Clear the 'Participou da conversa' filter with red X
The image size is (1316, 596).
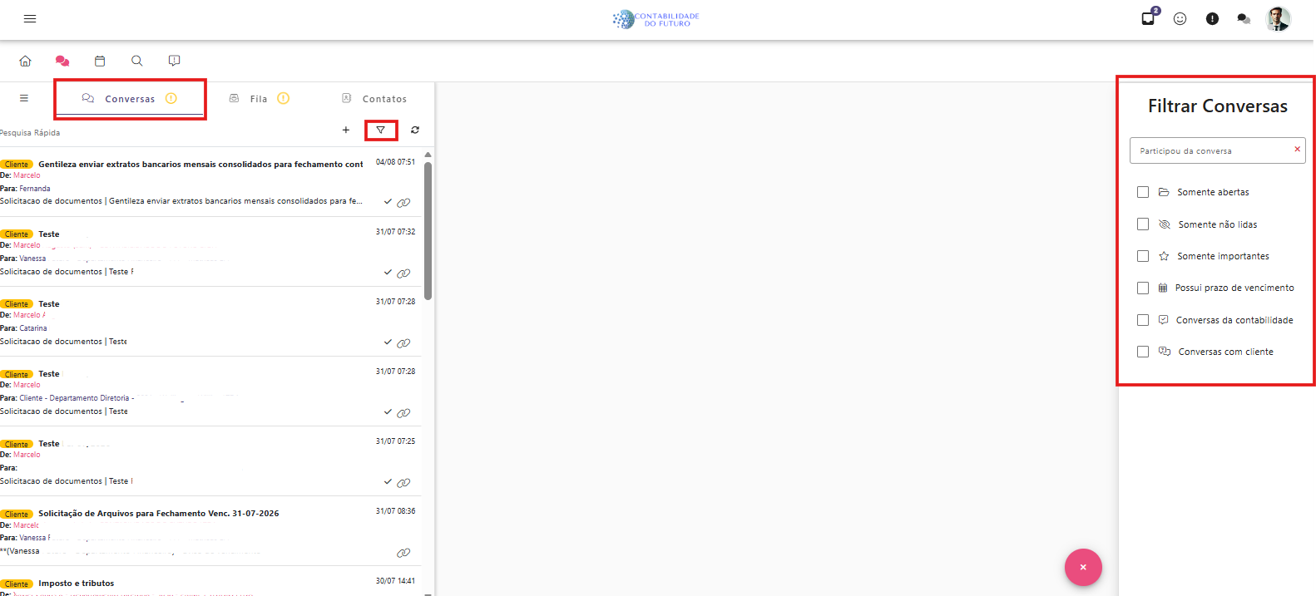pos(1297,149)
